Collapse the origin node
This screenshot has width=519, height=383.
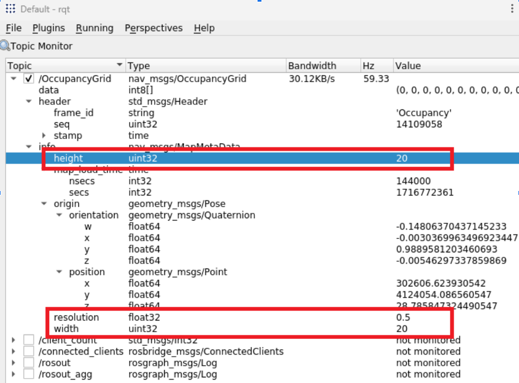[44, 204]
